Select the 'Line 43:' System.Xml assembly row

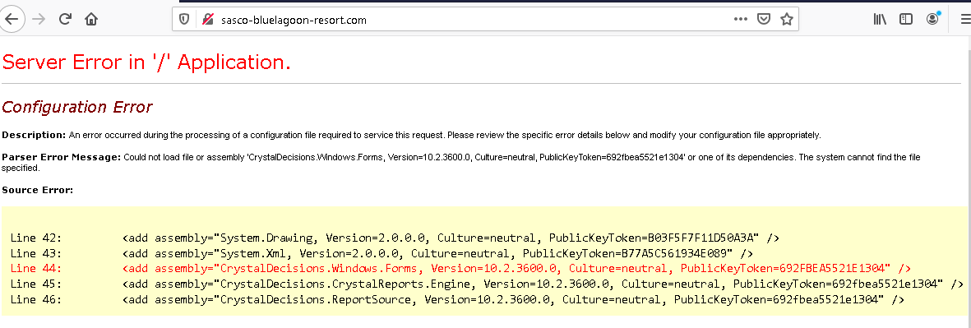pos(381,253)
